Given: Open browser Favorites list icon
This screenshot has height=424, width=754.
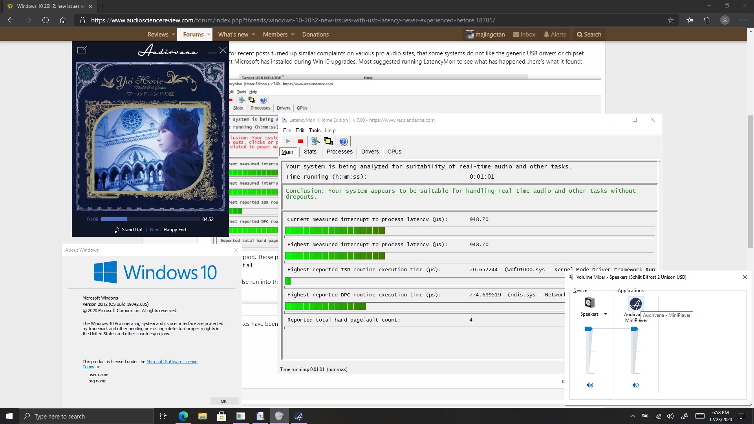Looking at the screenshot, I should (x=690, y=20).
